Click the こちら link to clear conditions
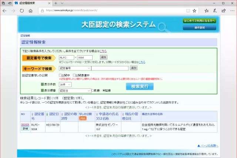The image size is (237, 158). (x=103, y=51)
